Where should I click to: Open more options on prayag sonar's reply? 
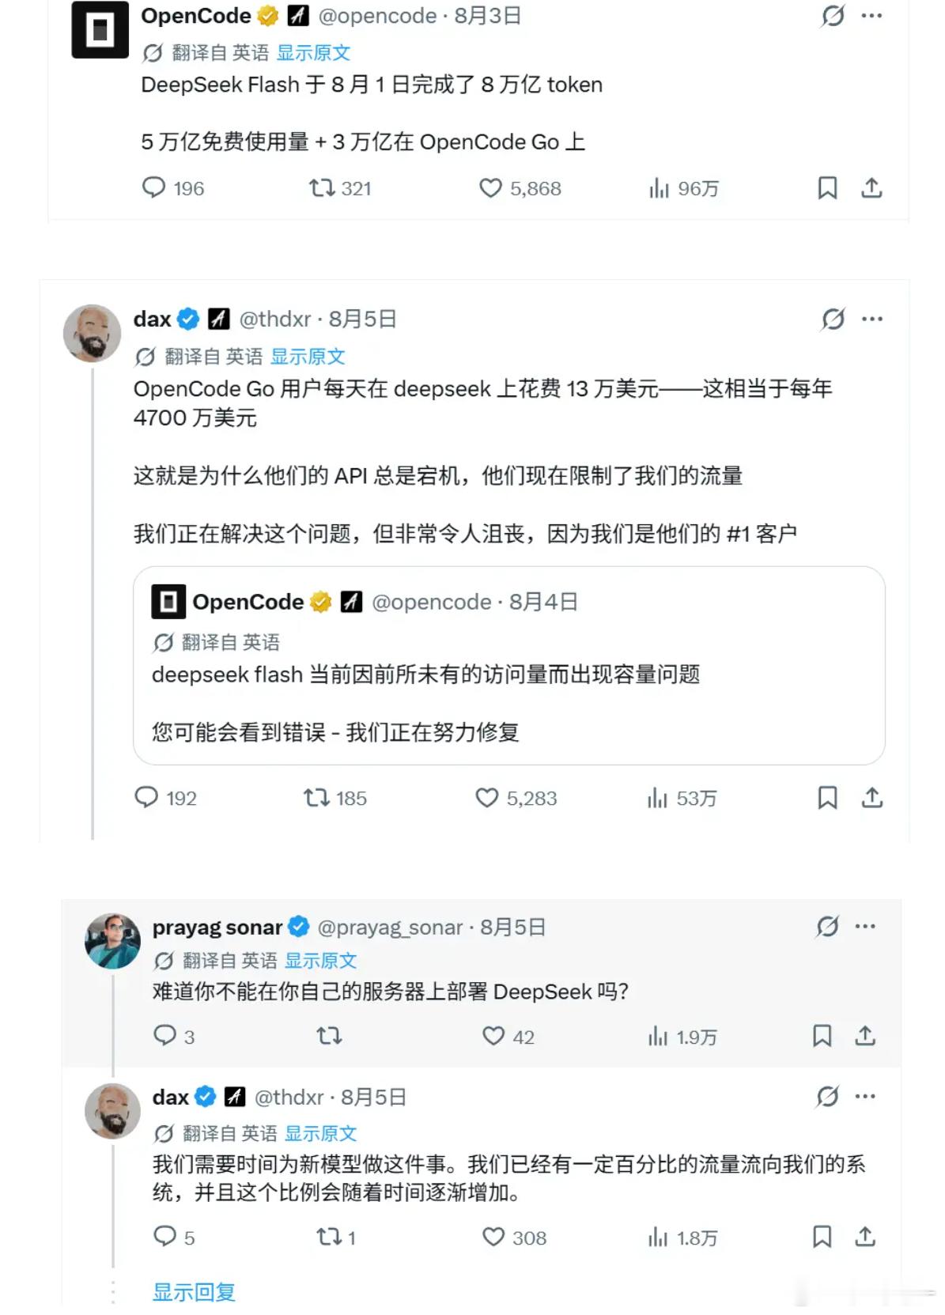(865, 926)
